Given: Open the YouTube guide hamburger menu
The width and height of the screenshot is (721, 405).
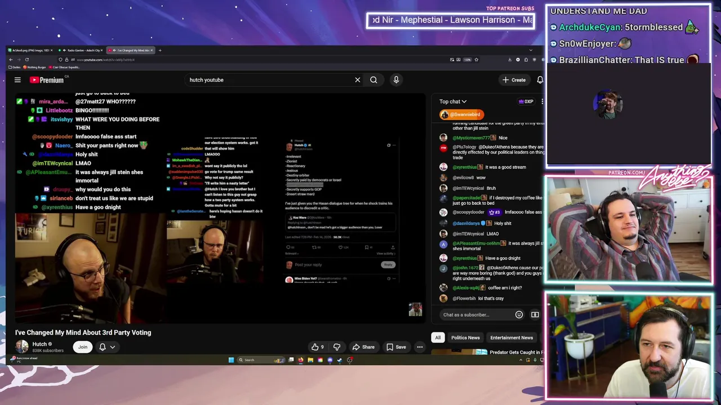Looking at the screenshot, I should pyautogui.click(x=17, y=80).
